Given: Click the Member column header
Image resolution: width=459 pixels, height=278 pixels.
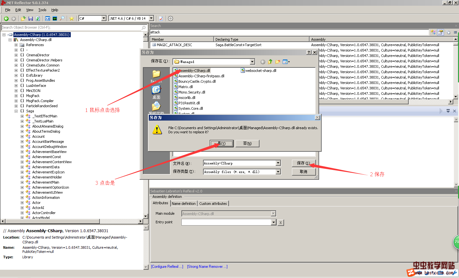Looking at the screenshot, I should pyautogui.click(x=182, y=39).
